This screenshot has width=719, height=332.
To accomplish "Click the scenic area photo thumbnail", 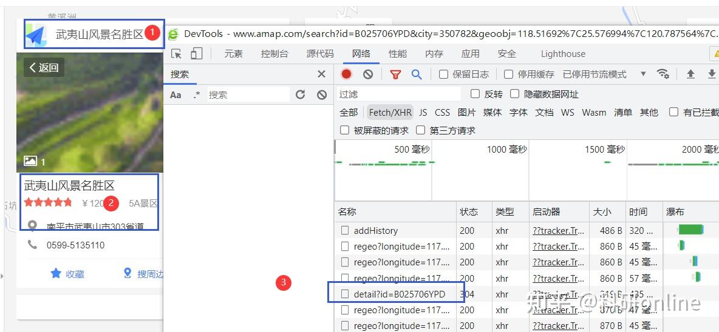I will [90, 112].
